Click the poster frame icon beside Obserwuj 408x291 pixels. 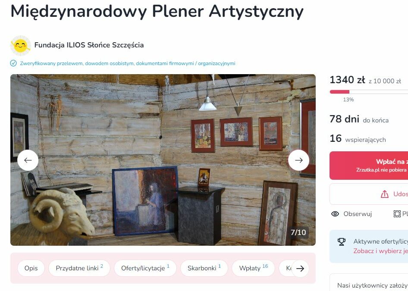coord(397,214)
